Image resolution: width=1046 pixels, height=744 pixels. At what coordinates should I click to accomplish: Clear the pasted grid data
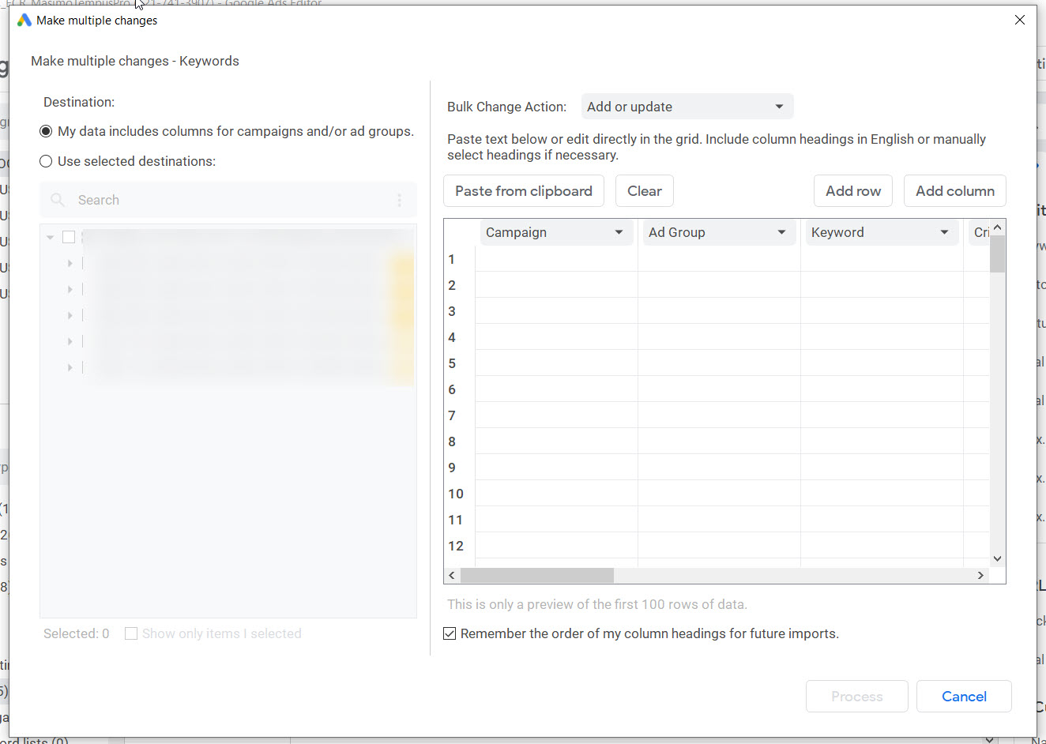coord(644,190)
